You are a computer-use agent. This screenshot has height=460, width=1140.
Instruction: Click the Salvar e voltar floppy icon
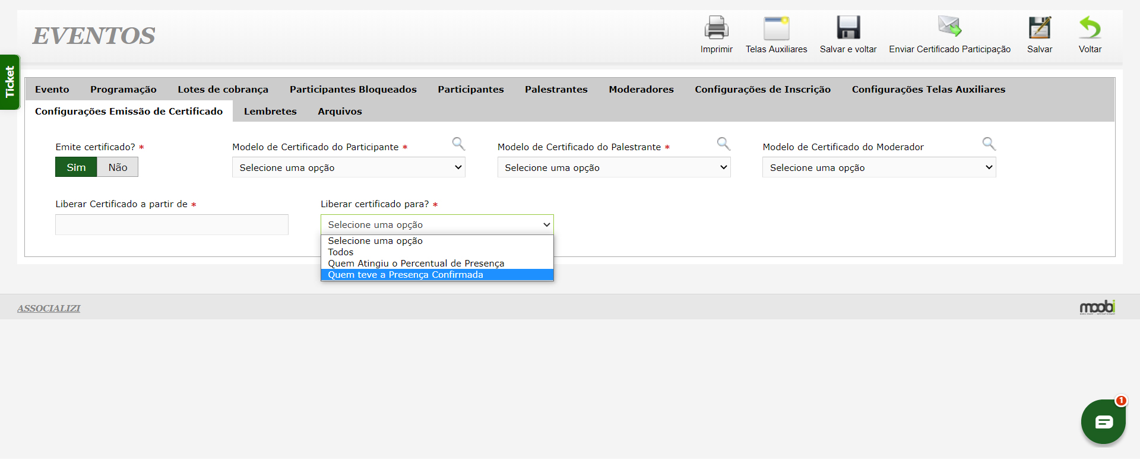pos(848,28)
